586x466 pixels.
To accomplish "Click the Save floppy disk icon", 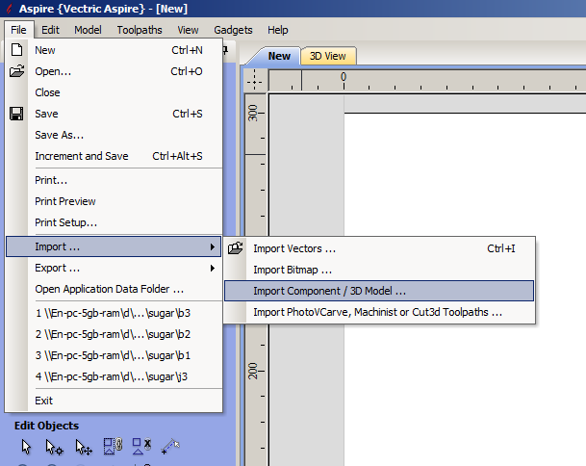I will [x=16, y=114].
